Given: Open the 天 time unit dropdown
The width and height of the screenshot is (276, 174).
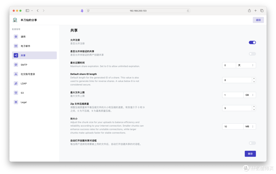Looking at the screenshot, I should [x=246, y=65].
